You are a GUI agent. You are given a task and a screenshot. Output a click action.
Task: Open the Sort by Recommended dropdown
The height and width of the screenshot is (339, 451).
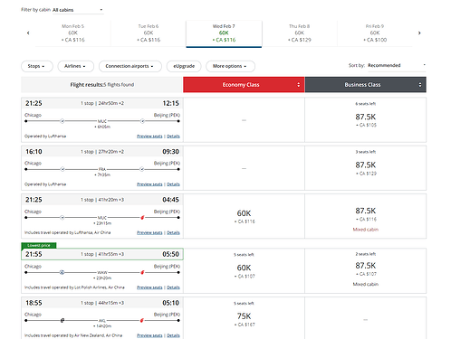coord(397,65)
